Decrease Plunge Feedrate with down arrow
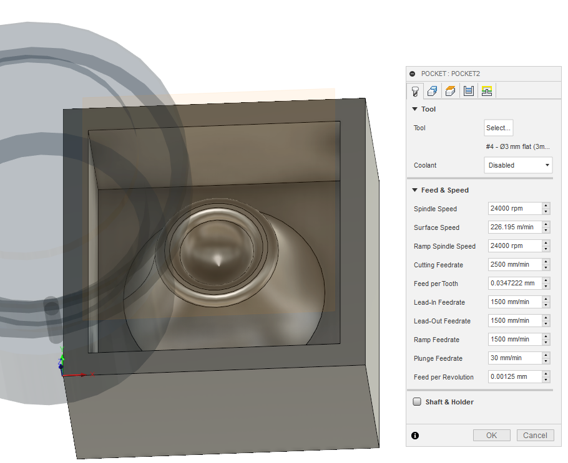Screen dimensions: 568x463 (x=546, y=361)
